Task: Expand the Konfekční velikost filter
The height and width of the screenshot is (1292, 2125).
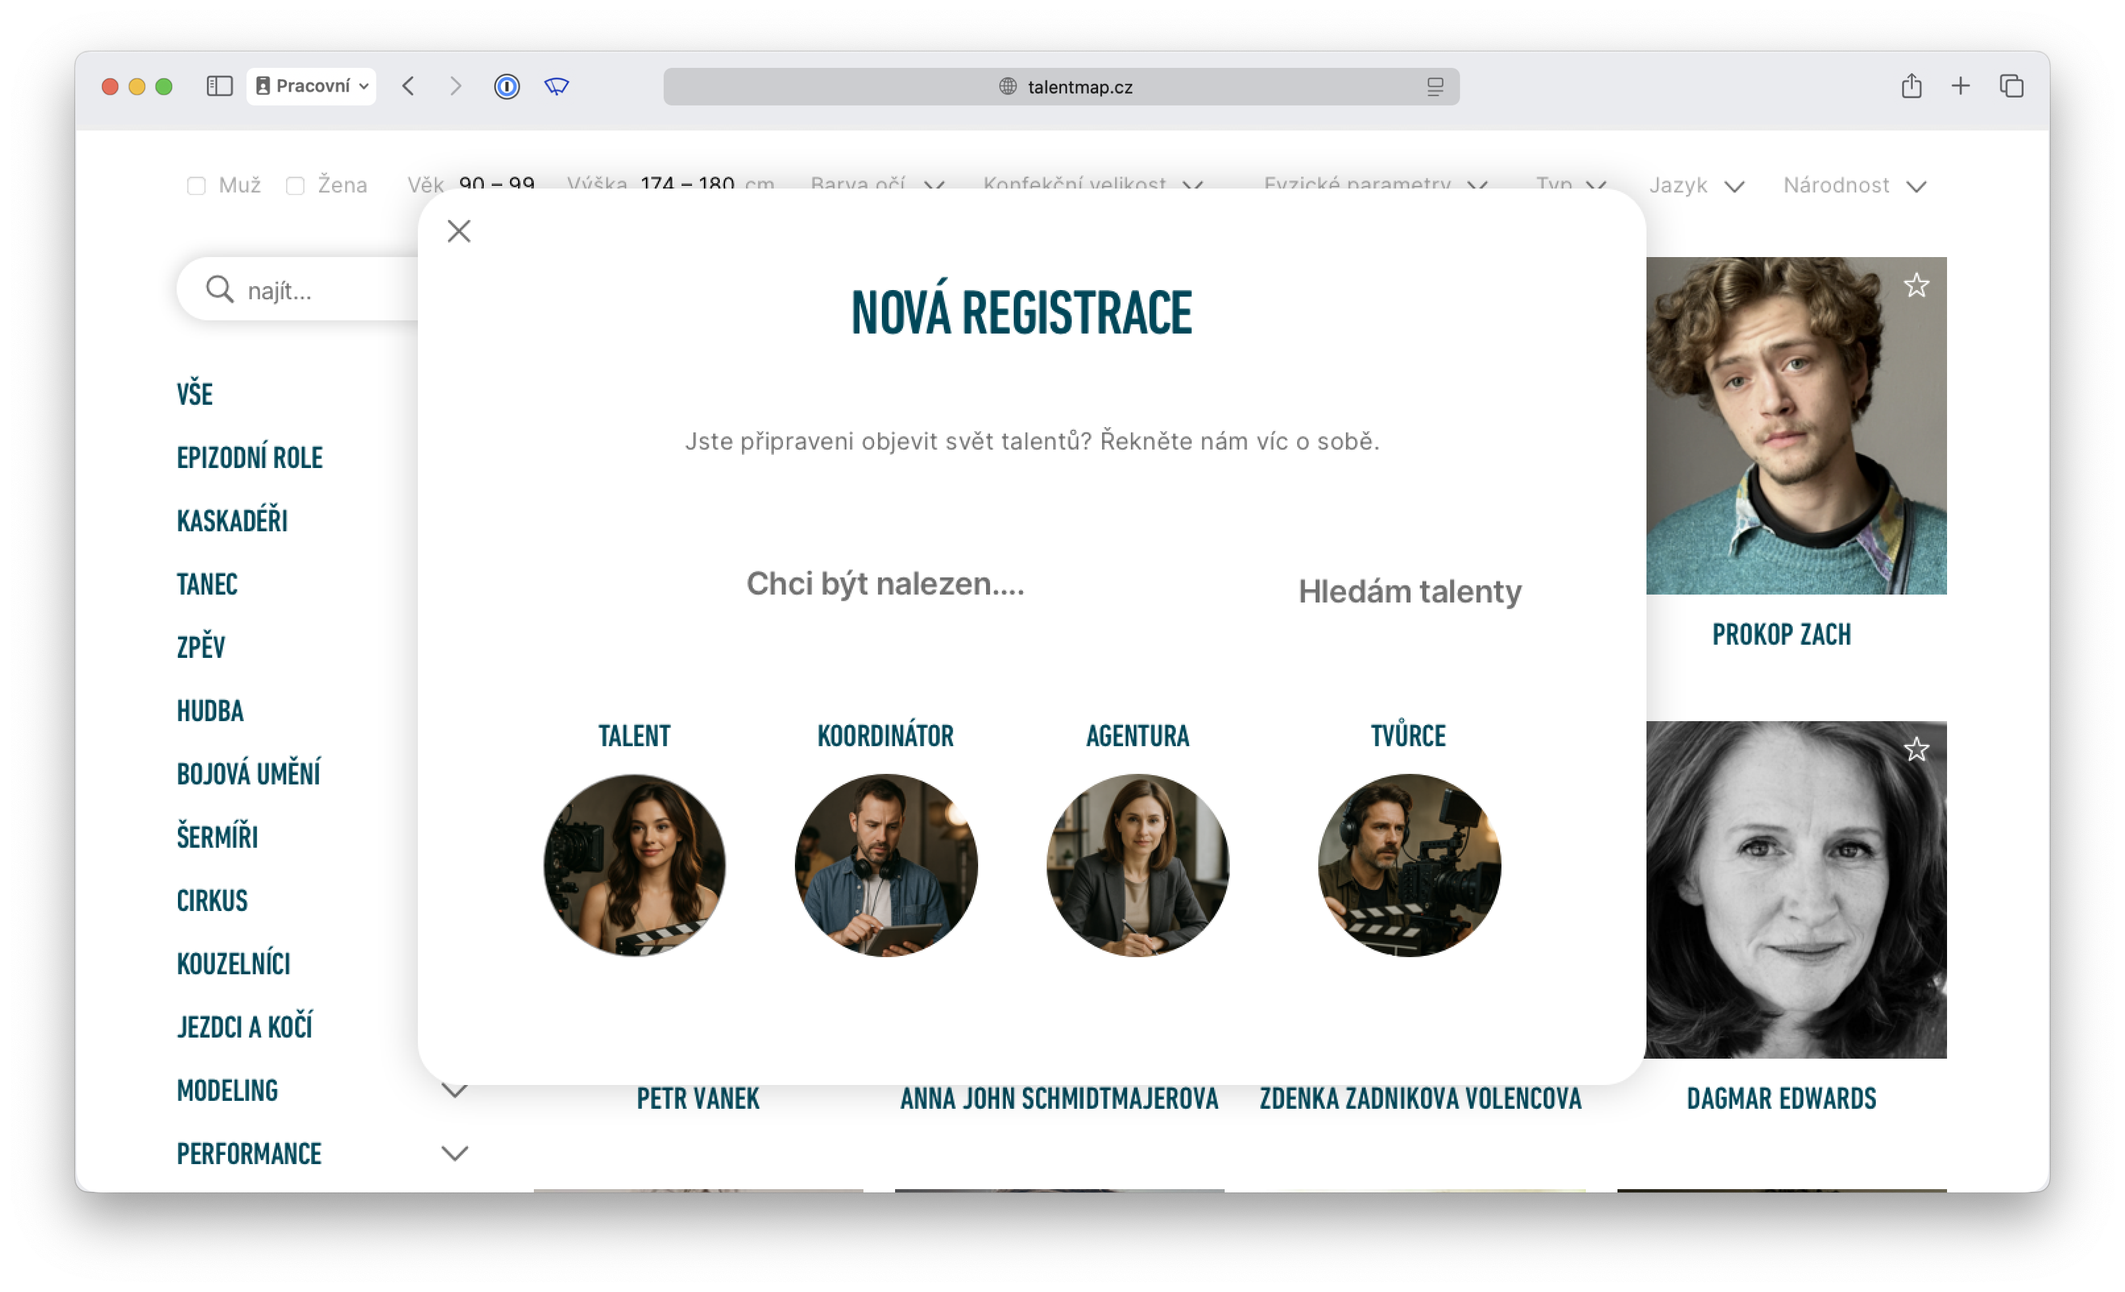Action: point(1093,184)
